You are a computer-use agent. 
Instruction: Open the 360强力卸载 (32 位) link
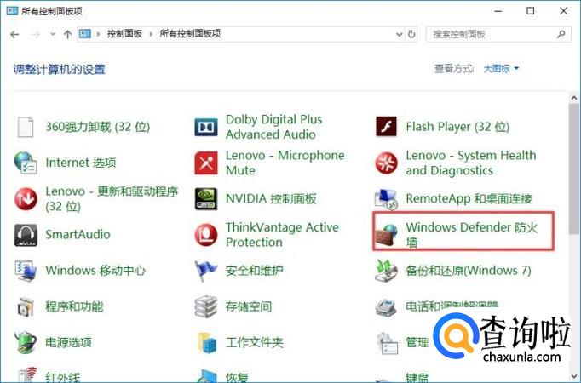click(x=98, y=127)
